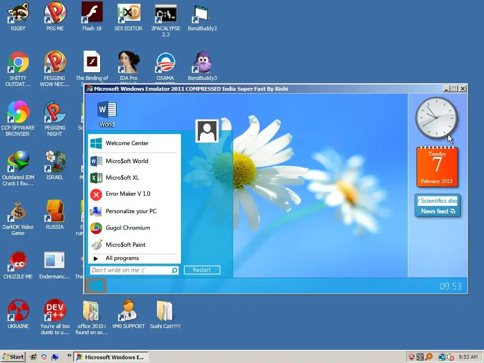Screen dimensions: 484x363
Task: Open the Chrome shortcut on desktop
Action: click(x=18, y=69)
